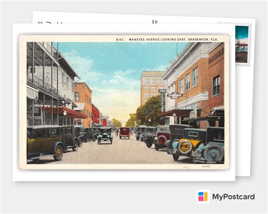Click the MyPostcard brand name text
Viewport: 268px width, 214px height.
[234, 197]
